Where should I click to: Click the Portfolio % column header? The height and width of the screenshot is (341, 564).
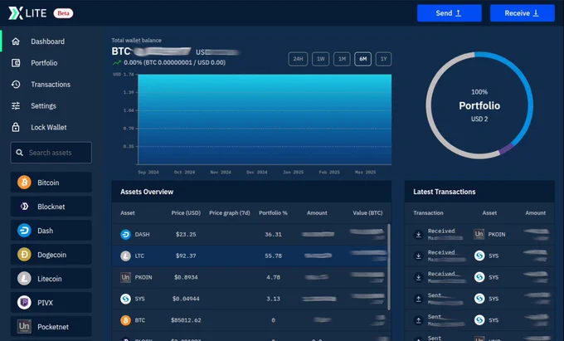point(274,213)
